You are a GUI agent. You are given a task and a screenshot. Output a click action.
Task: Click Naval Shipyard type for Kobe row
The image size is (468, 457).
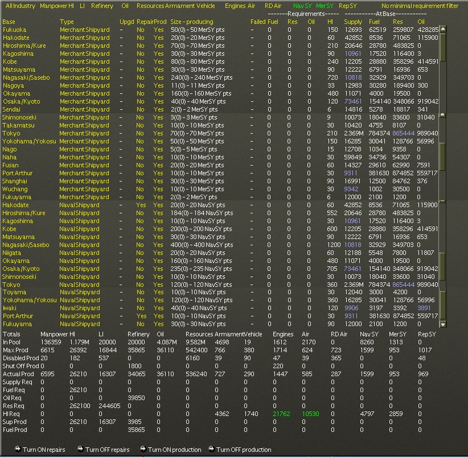pyautogui.click(x=79, y=229)
